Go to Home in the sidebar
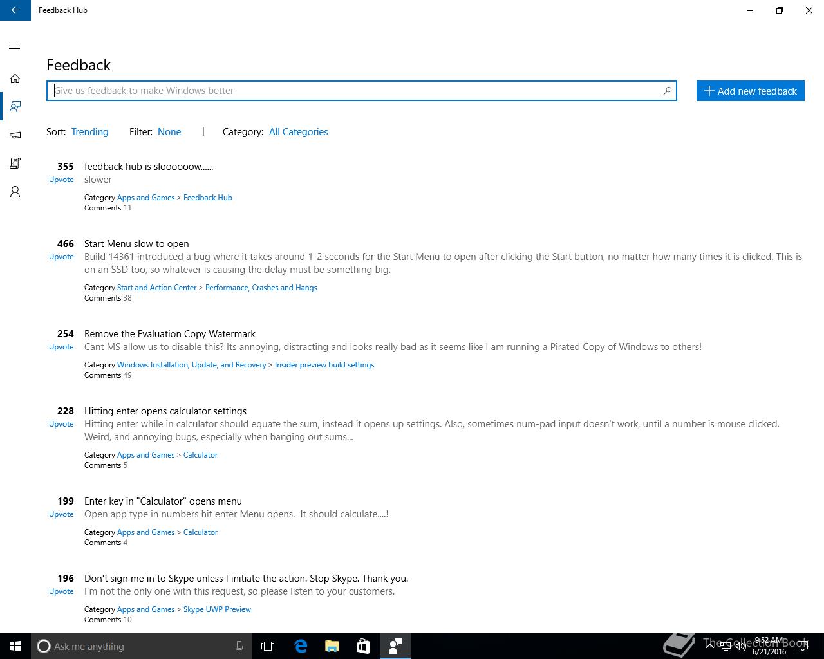This screenshot has width=824, height=659. (x=15, y=79)
